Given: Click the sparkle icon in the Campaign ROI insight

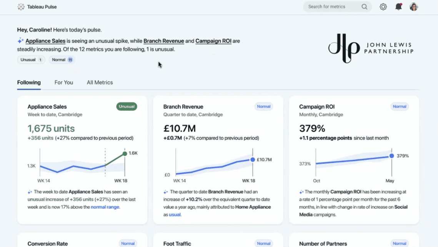Looking at the screenshot, I should tap(301, 192).
